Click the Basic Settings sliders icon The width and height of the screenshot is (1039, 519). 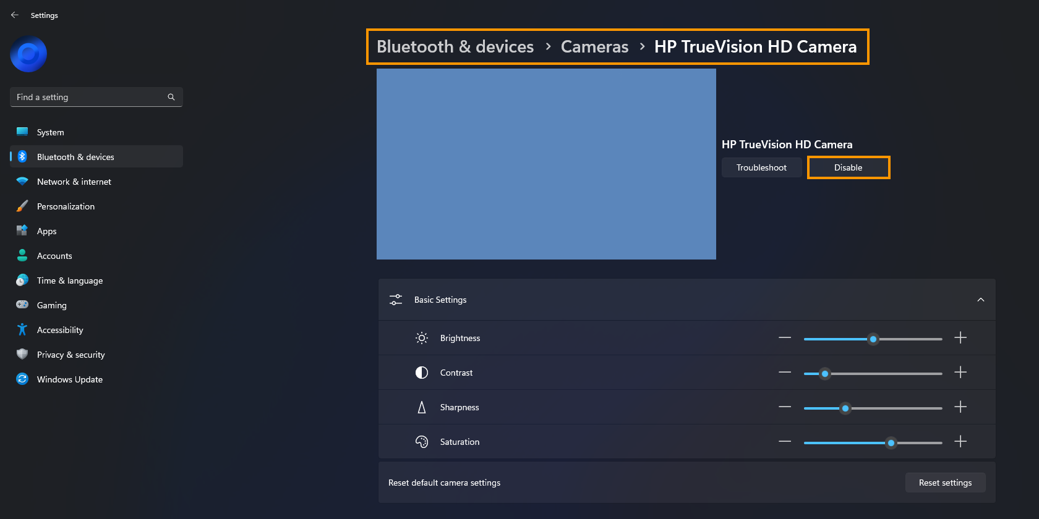point(396,300)
